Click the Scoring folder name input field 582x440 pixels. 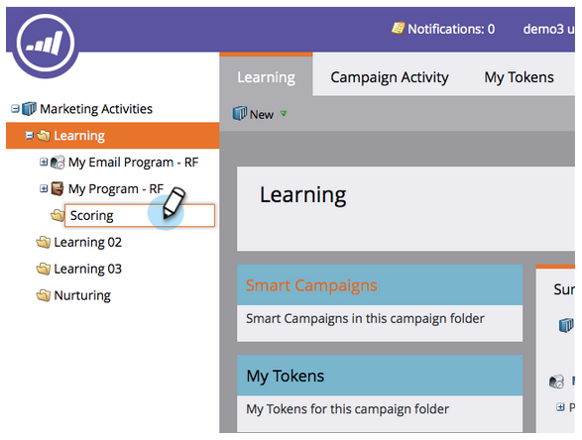pyautogui.click(x=140, y=215)
